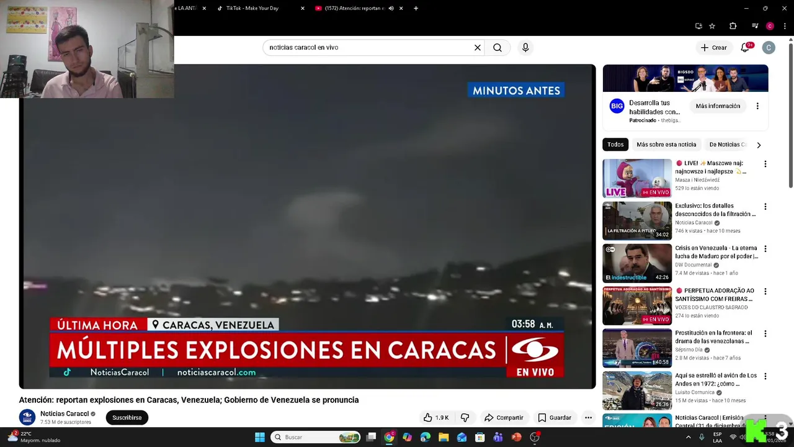This screenshot has height=447, width=794.
Task: Open Windows Start menu
Action: coord(260,437)
